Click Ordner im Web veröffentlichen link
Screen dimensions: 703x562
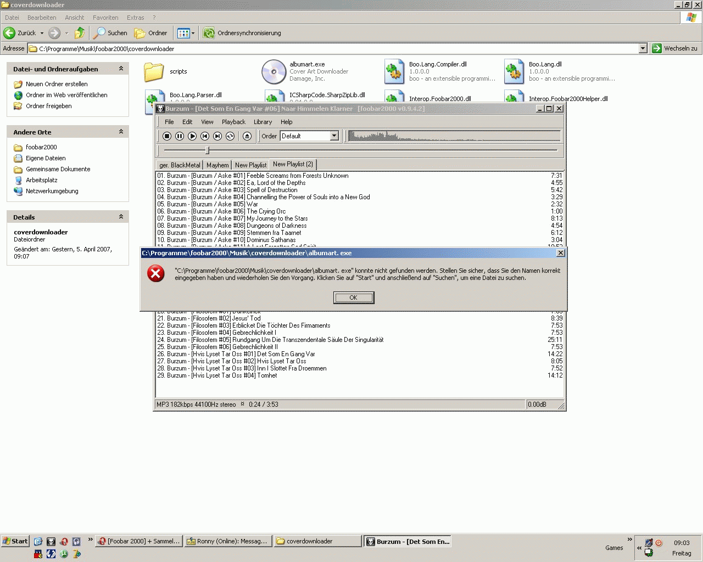66,95
